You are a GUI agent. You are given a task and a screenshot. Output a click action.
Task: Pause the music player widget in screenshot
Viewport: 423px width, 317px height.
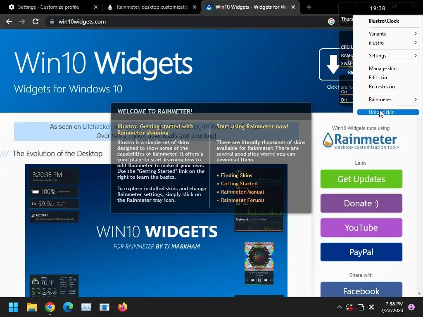coord(259,280)
